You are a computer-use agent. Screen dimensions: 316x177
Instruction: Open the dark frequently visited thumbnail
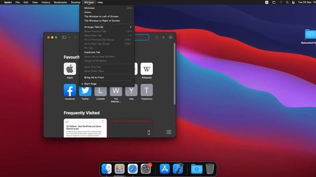click(x=131, y=129)
